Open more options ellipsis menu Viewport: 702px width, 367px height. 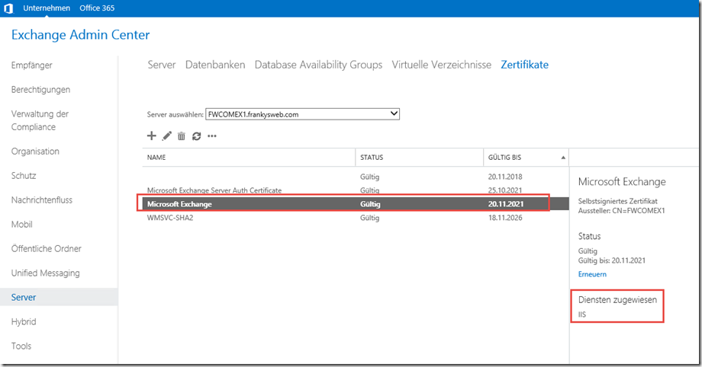click(212, 136)
